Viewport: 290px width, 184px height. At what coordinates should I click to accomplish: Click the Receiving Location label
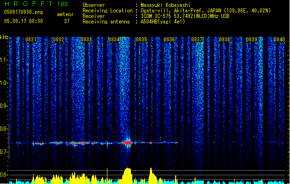pyautogui.click(x=107, y=11)
